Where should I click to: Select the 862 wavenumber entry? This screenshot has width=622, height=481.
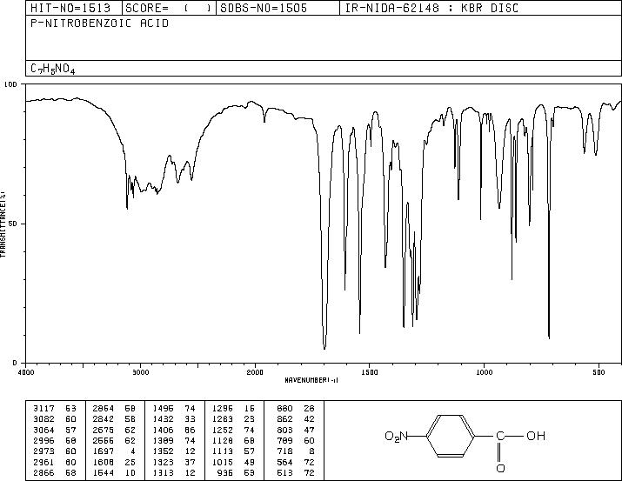click(284, 419)
